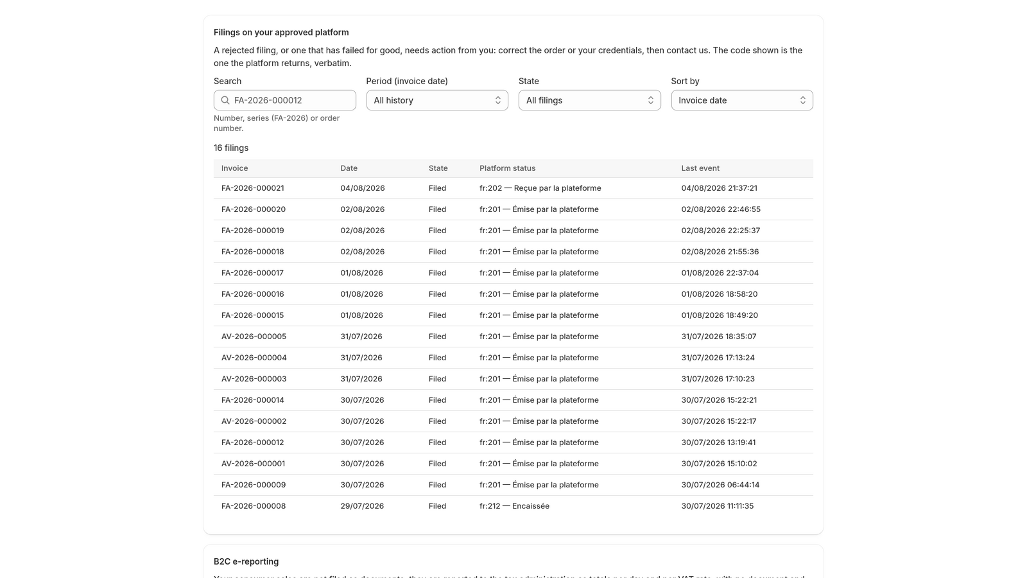This screenshot has width=1027, height=578.
Task: Select invoice FA-2026-000021
Action: 253,188
